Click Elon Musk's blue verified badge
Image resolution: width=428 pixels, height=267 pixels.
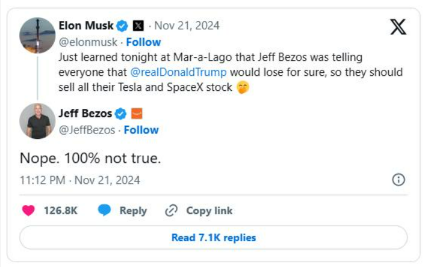pos(122,25)
